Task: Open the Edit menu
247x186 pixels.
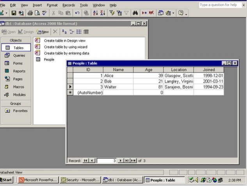Action: point(13,5)
